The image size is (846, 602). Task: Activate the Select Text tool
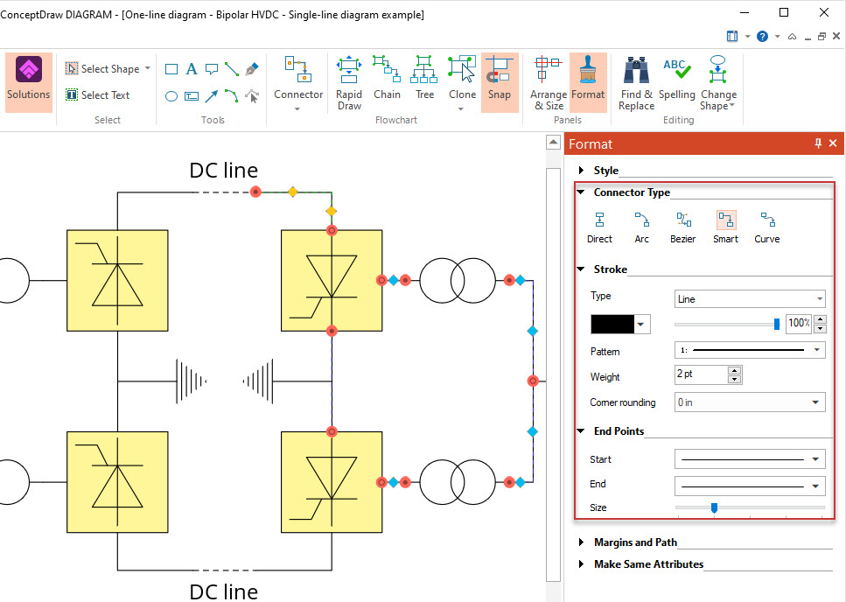click(98, 95)
